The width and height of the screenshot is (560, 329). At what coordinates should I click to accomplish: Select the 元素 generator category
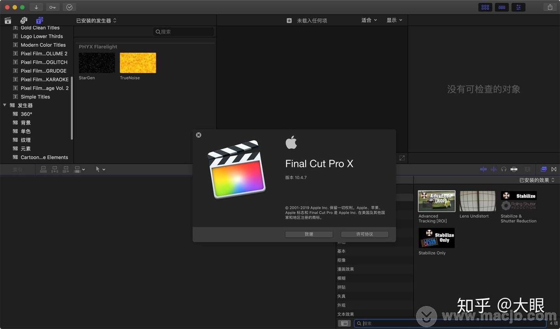pos(26,149)
